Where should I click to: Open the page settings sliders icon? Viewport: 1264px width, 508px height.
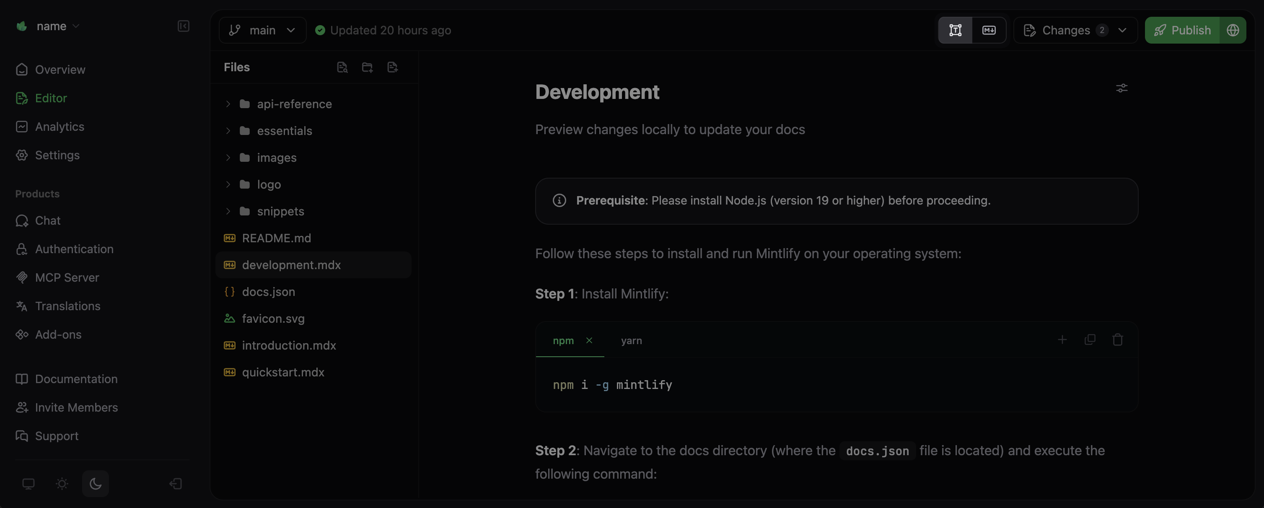point(1122,88)
